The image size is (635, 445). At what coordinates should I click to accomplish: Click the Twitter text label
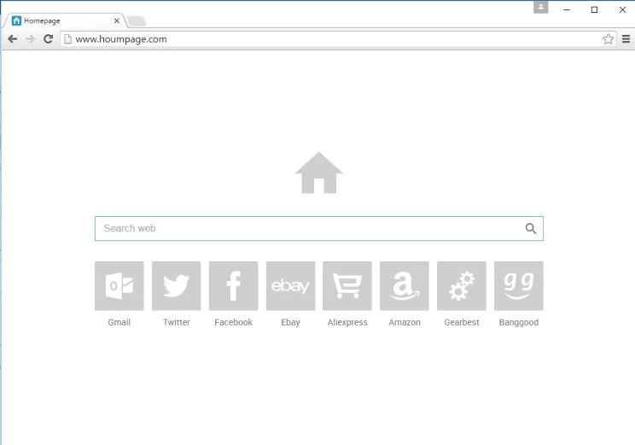[176, 322]
